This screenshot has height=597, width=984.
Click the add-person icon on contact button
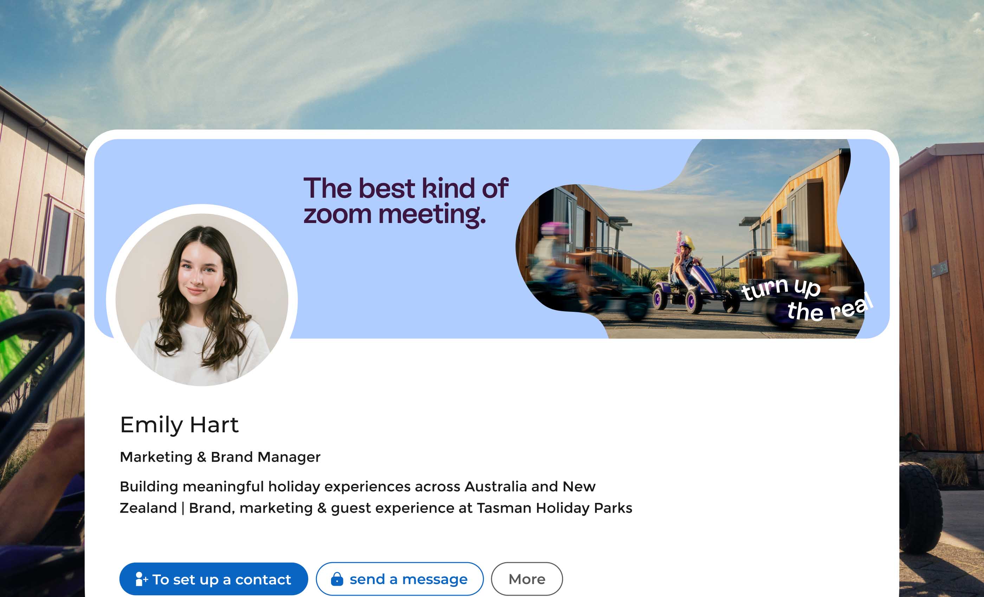[x=141, y=579]
